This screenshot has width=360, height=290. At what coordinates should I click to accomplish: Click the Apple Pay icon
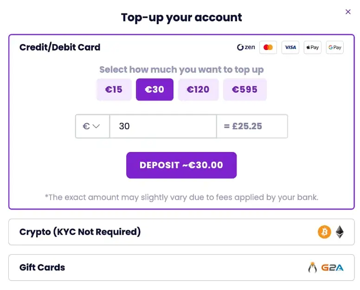click(x=313, y=47)
